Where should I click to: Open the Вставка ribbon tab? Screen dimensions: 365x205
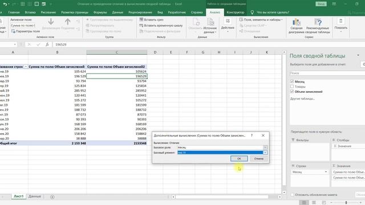coord(30,13)
